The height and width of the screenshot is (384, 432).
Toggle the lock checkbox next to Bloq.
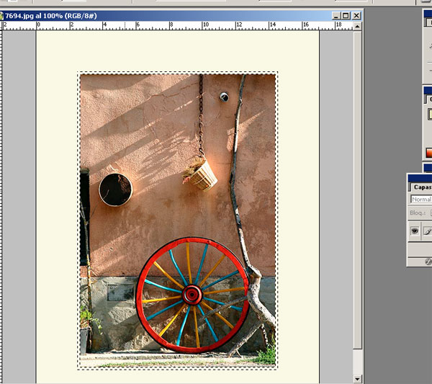(x=430, y=213)
